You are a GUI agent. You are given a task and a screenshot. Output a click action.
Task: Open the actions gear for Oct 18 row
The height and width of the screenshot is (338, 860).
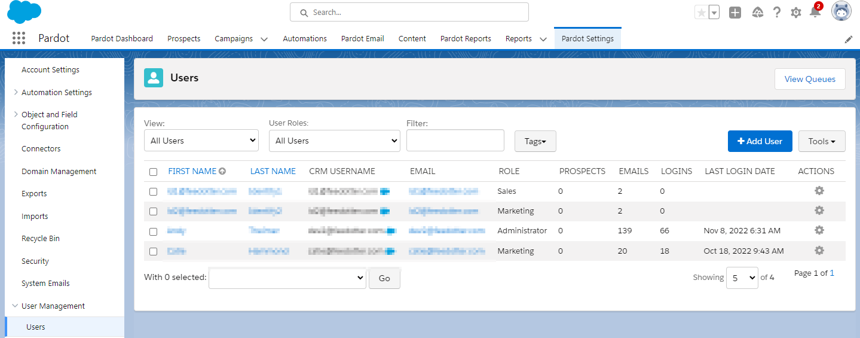click(819, 251)
